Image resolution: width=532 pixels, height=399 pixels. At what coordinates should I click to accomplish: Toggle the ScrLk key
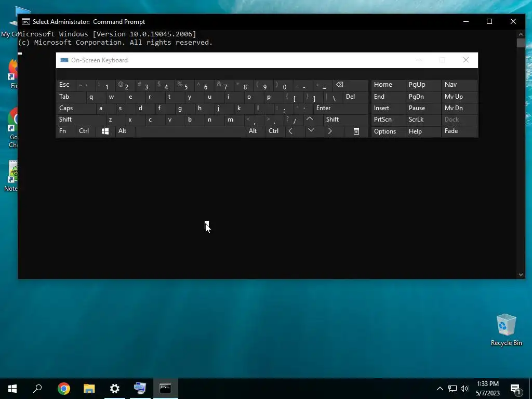(x=423, y=119)
